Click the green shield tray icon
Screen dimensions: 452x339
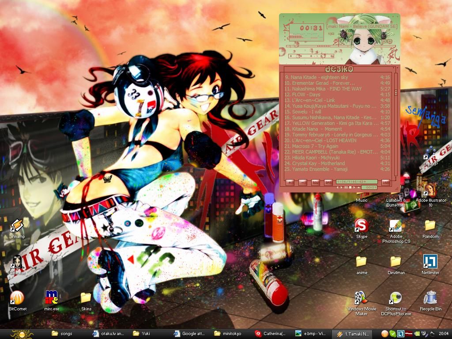392,334
